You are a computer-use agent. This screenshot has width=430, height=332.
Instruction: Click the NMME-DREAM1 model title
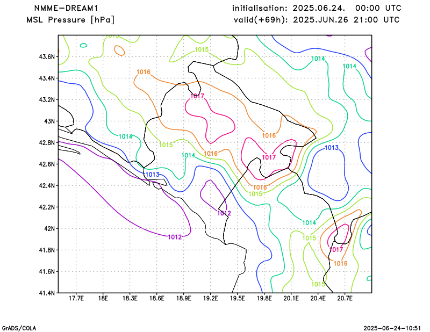pyautogui.click(x=66, y=8)
